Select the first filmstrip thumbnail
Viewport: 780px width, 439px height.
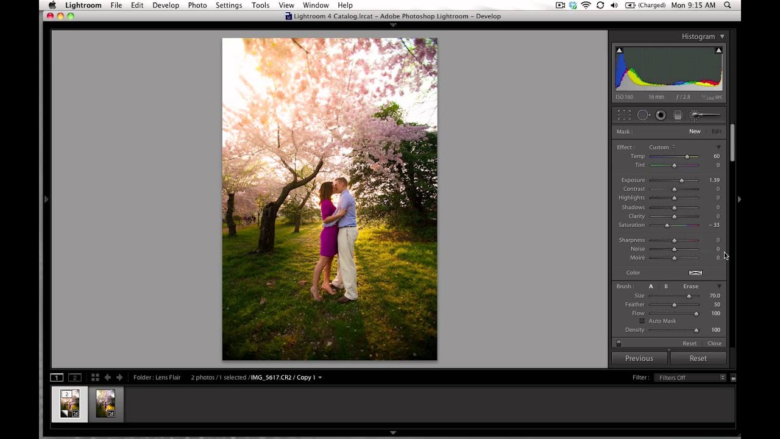69,404
